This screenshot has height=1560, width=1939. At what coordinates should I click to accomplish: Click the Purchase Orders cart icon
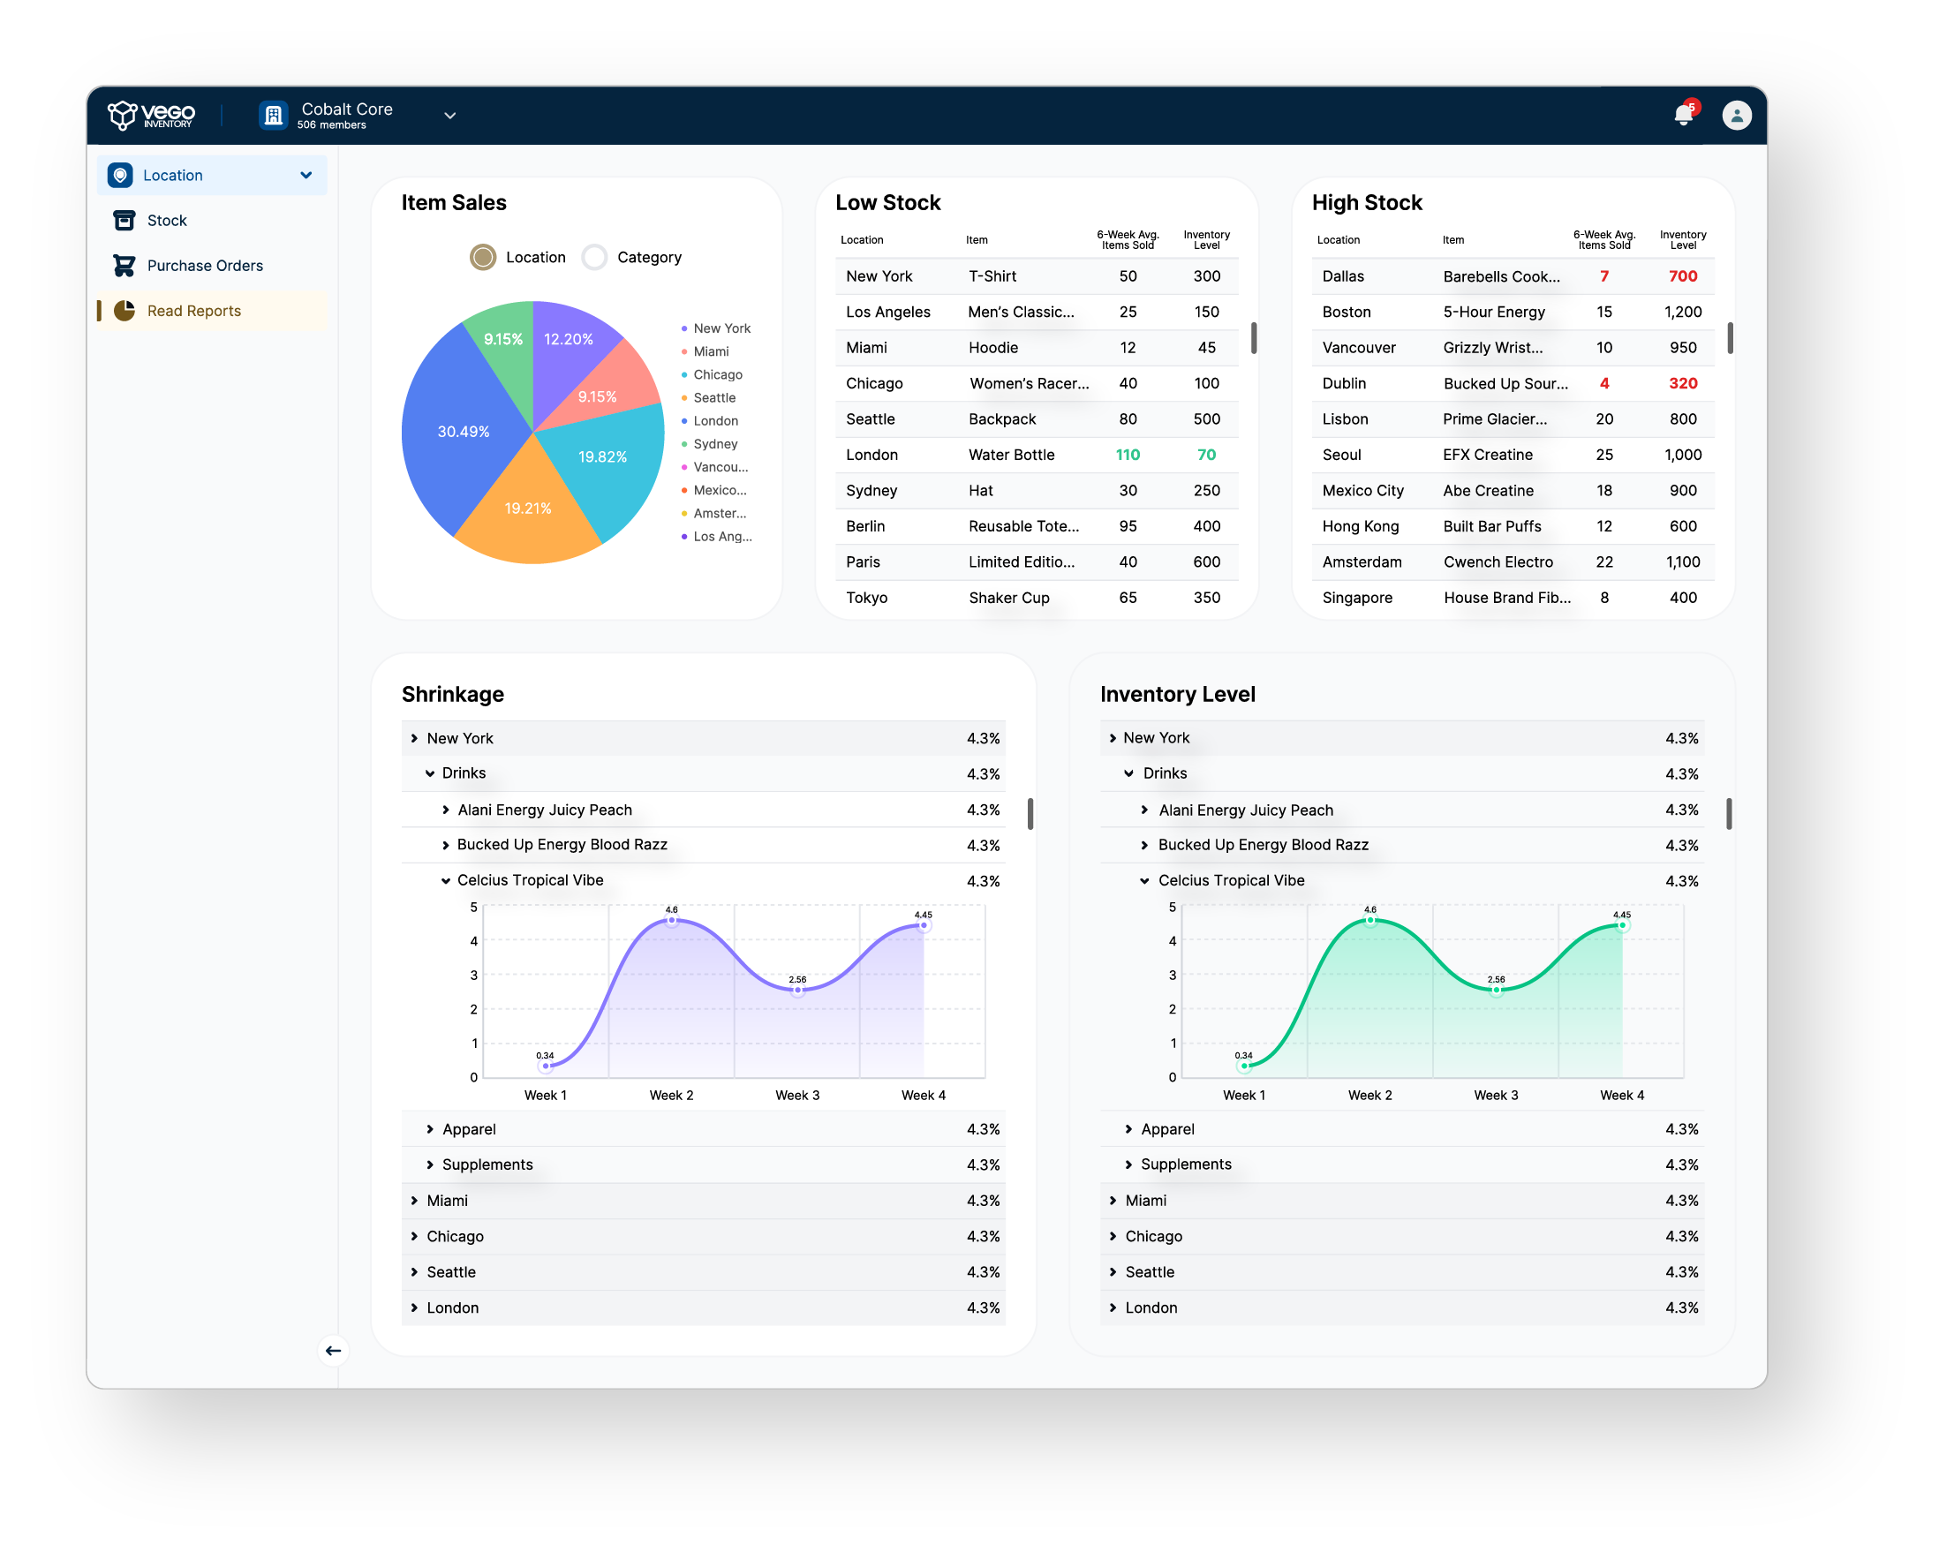click(x=124, y=265)
